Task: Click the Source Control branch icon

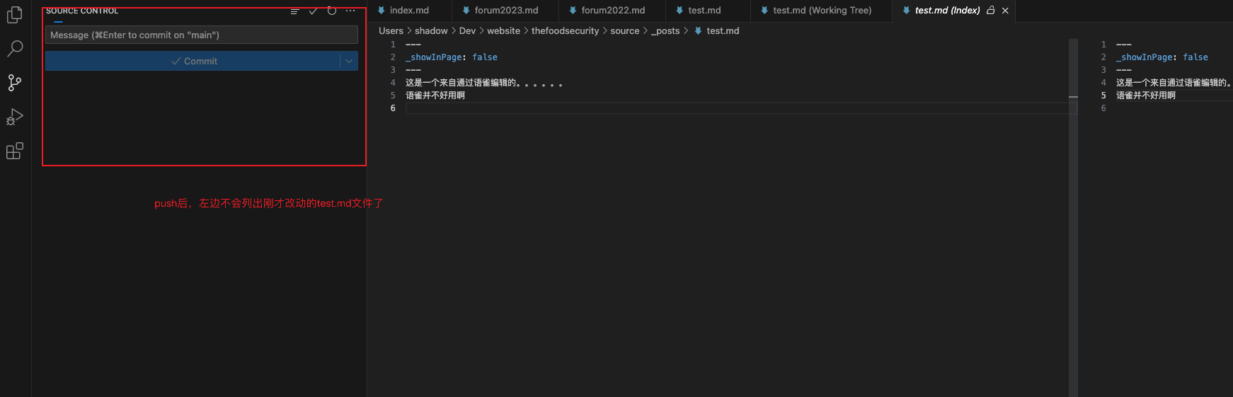Action: [15, 83]
